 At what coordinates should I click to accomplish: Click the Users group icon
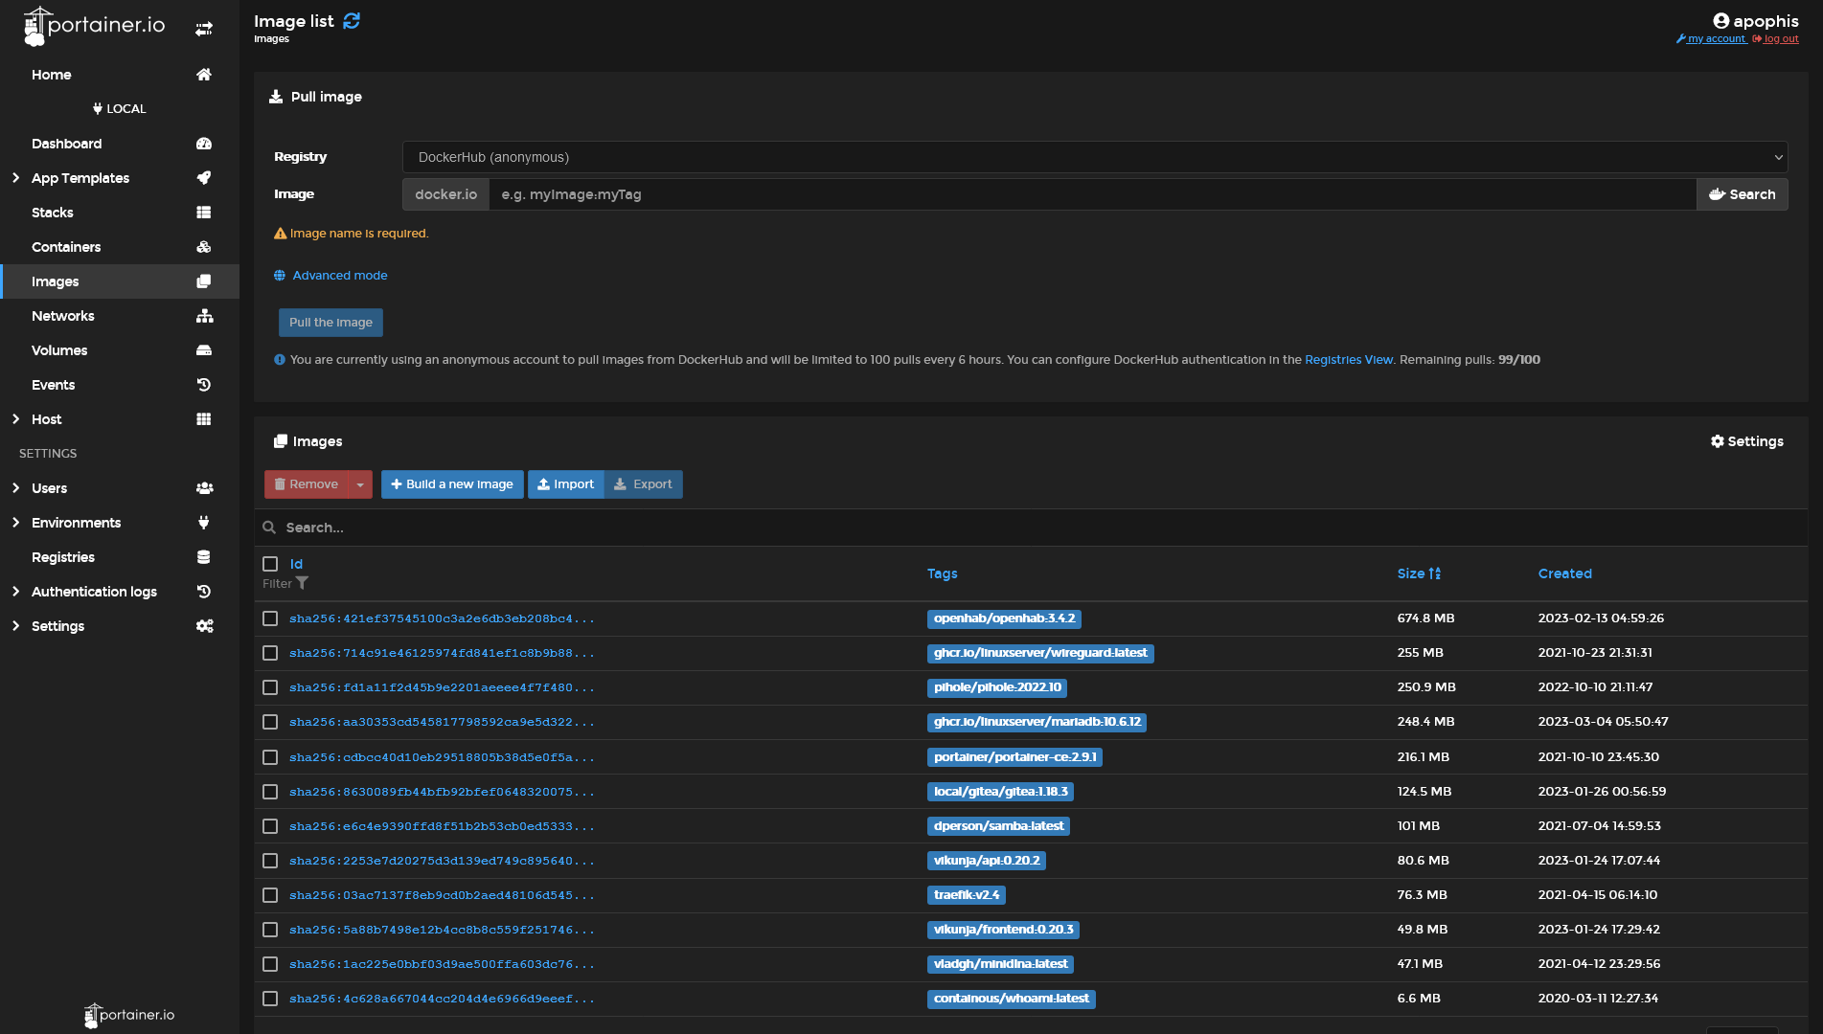click(204, 488)
